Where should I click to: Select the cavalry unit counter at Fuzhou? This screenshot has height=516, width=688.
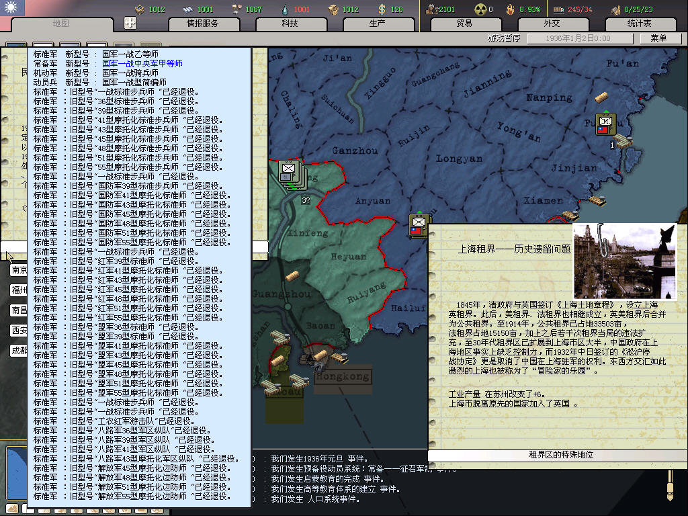point(605,124)
